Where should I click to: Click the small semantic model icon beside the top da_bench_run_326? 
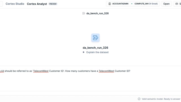click(x=84, y=13)
